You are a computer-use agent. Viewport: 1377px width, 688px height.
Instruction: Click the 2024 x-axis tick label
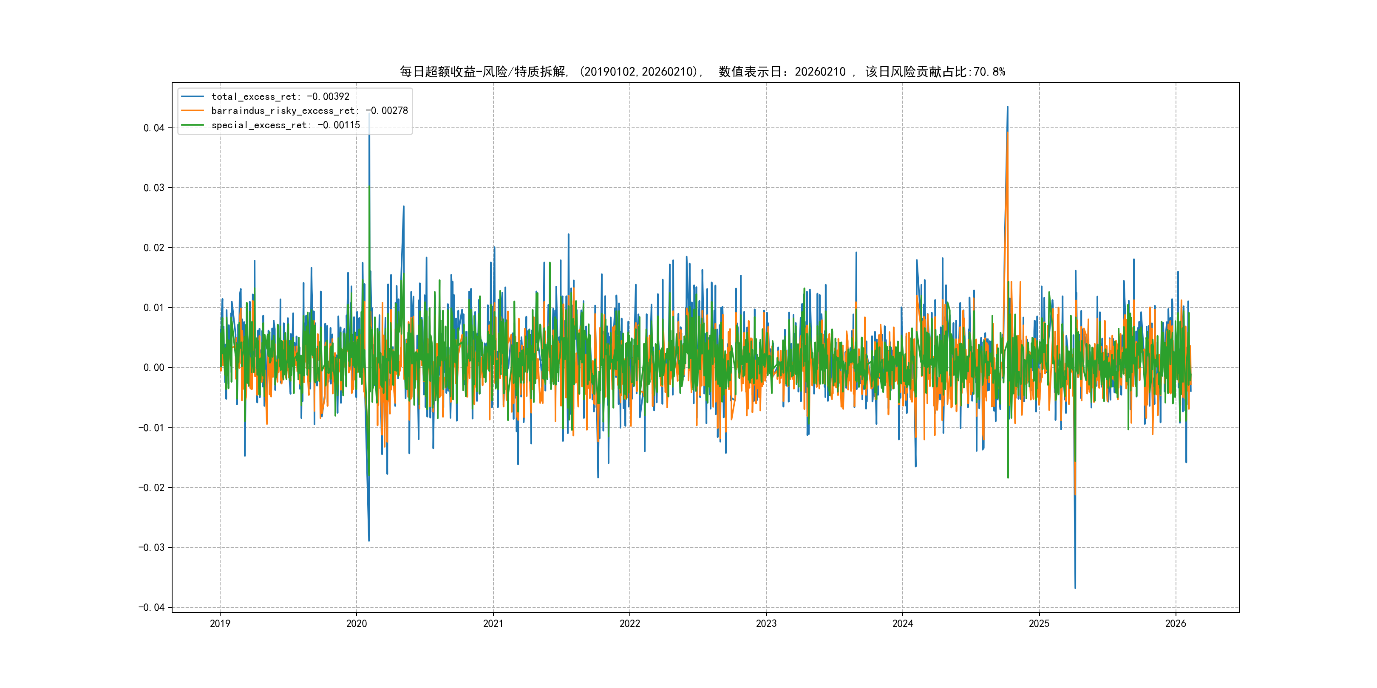[x=903, y=623]
